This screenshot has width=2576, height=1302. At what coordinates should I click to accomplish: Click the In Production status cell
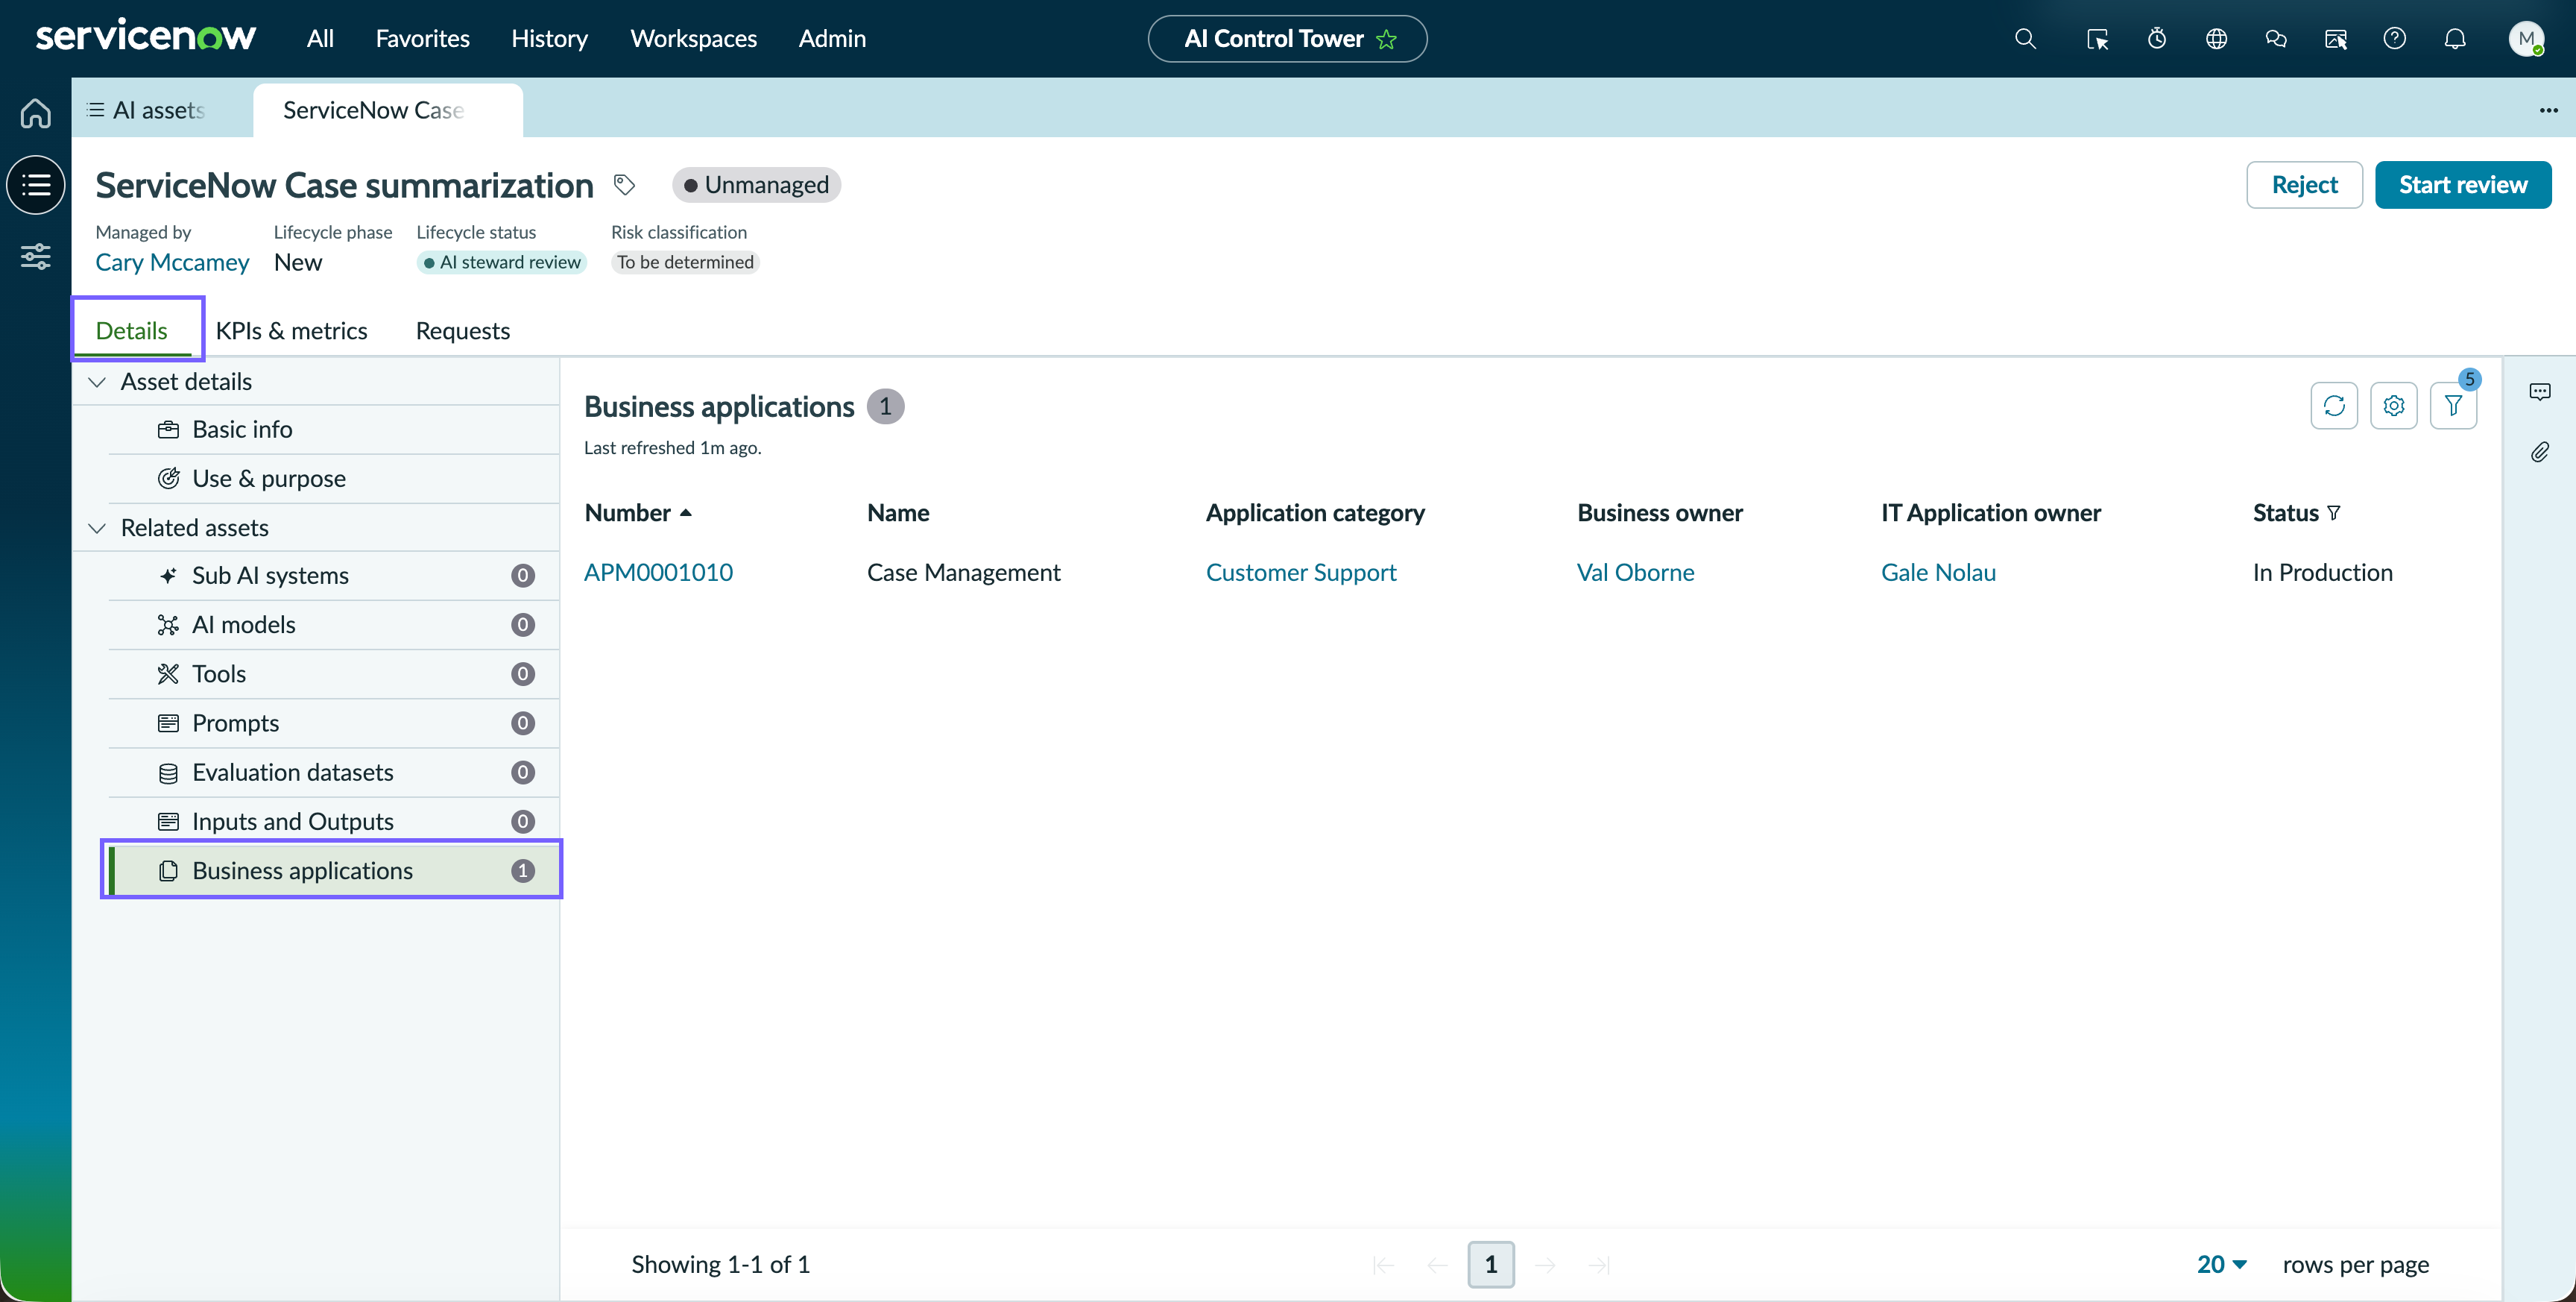[x=2322, y=573]
